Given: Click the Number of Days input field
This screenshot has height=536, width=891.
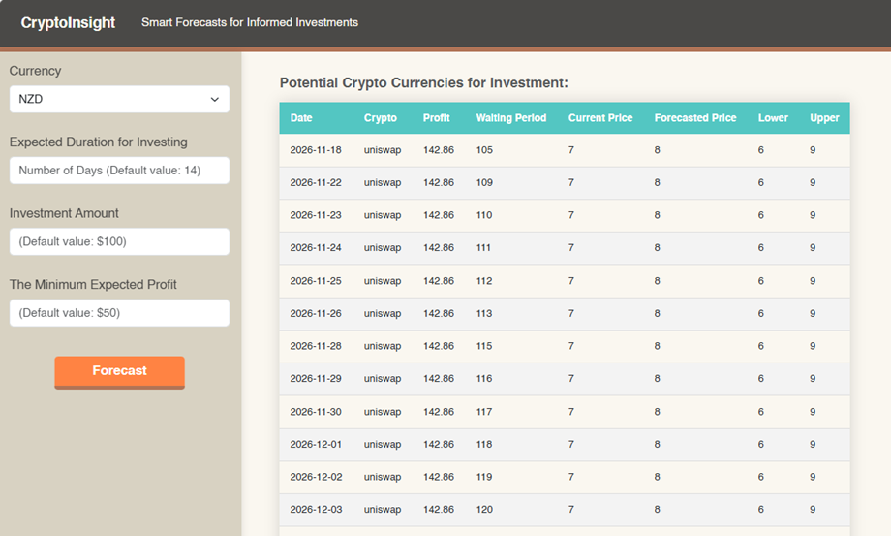Looking at the screenshot, I should [x=119, y=171].
